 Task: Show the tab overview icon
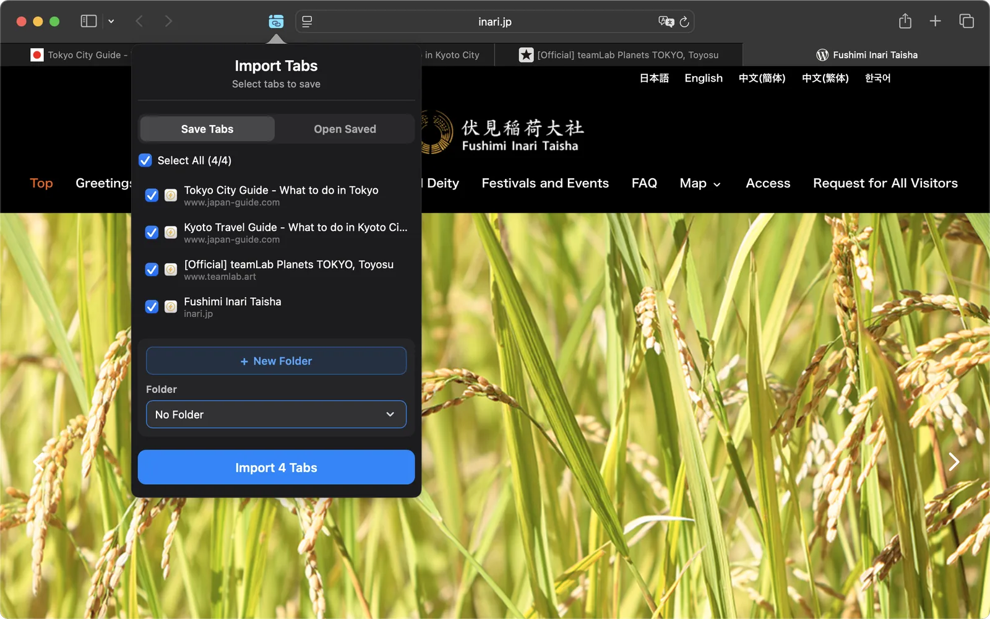pos(966,21)
